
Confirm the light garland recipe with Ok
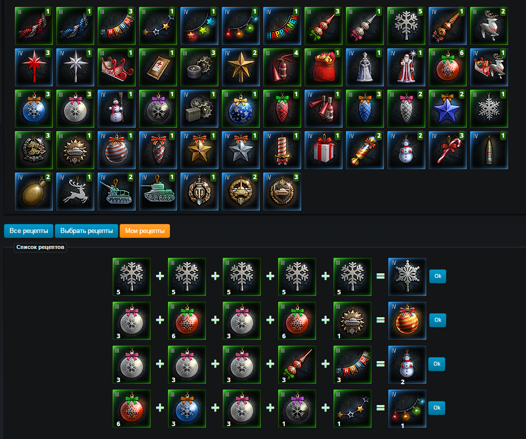[437, 408]
